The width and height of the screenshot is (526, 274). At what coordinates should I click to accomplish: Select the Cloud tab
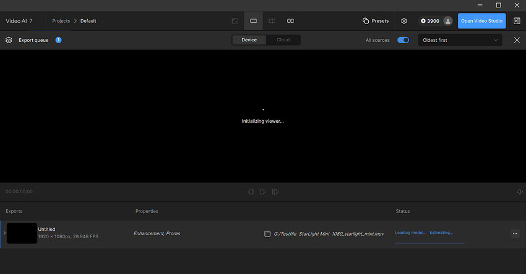click(283, 40)
